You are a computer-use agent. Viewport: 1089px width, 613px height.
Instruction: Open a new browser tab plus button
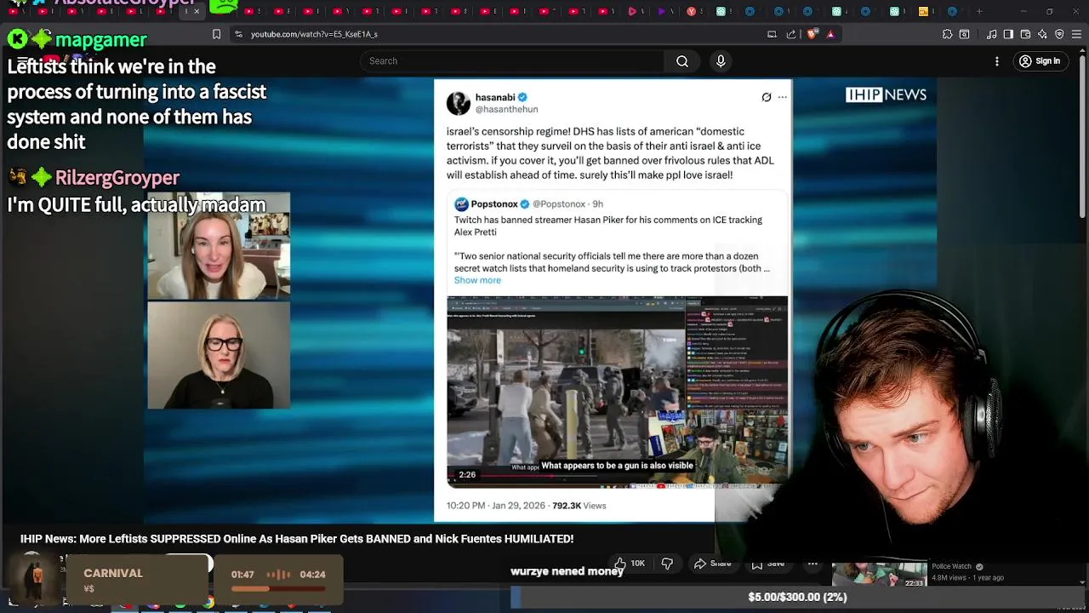coord(979,11)
